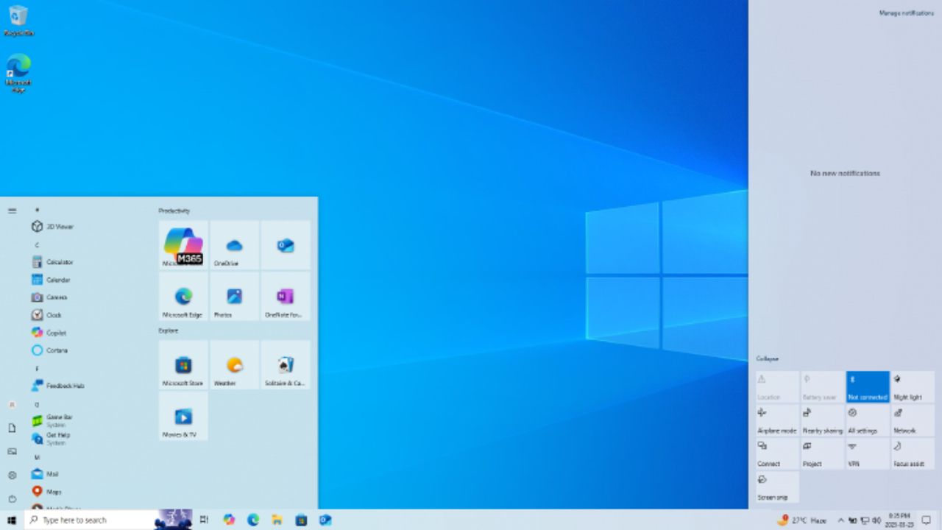
Task: Click inside the taskbar search field
Action: pos(88,520)
